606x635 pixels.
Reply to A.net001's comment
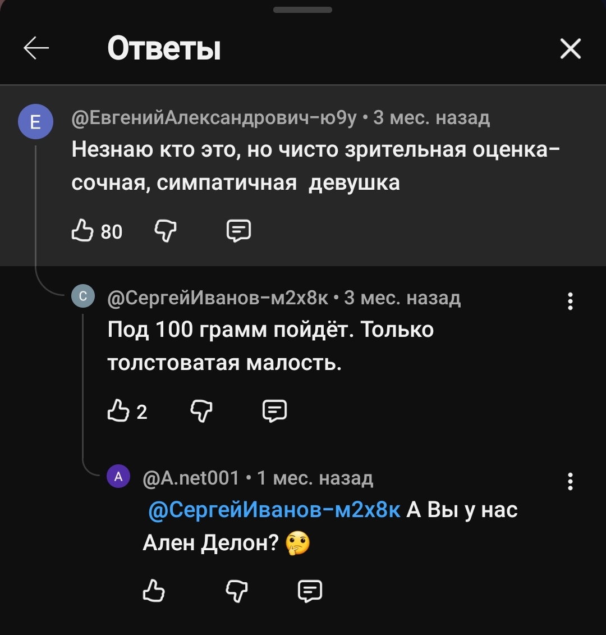(x=310, y=591)
